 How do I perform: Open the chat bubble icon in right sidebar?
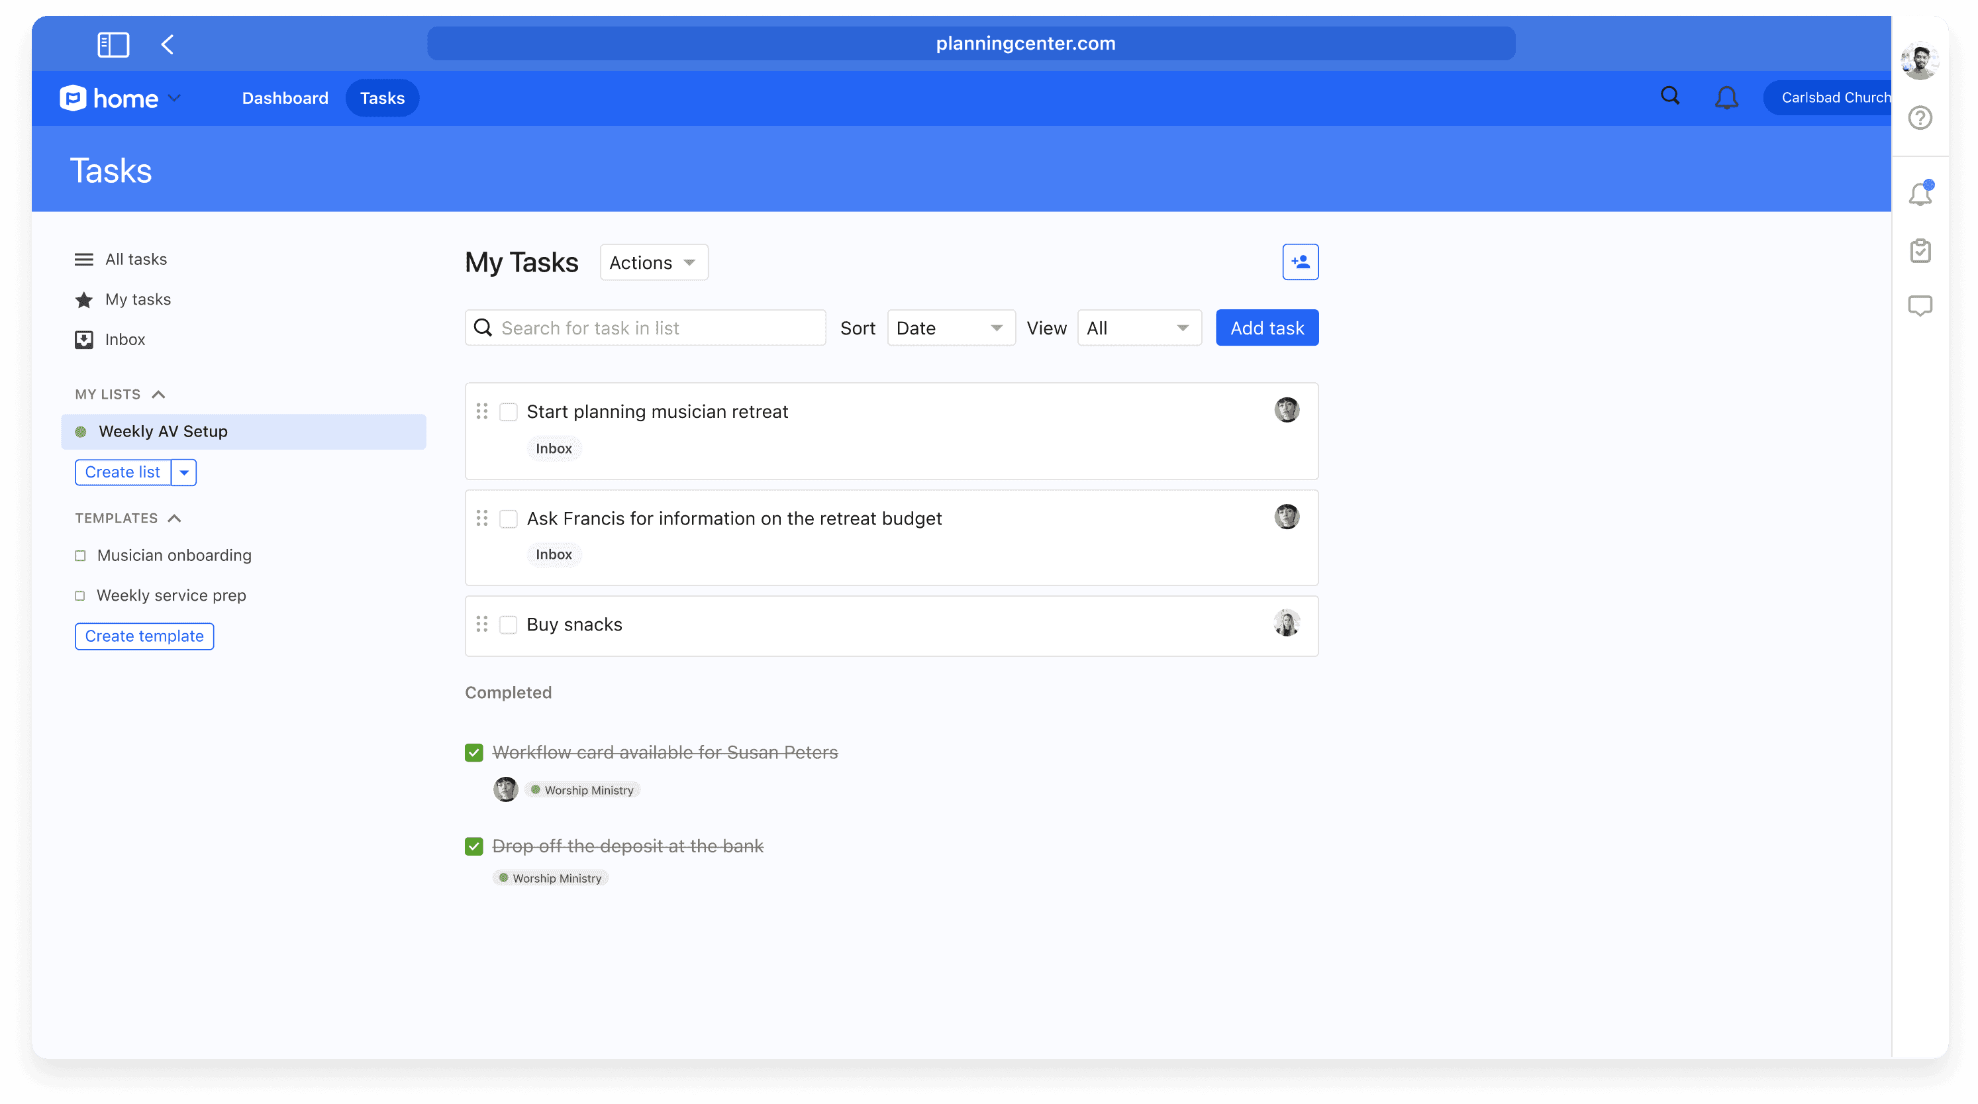[1920, 305]
